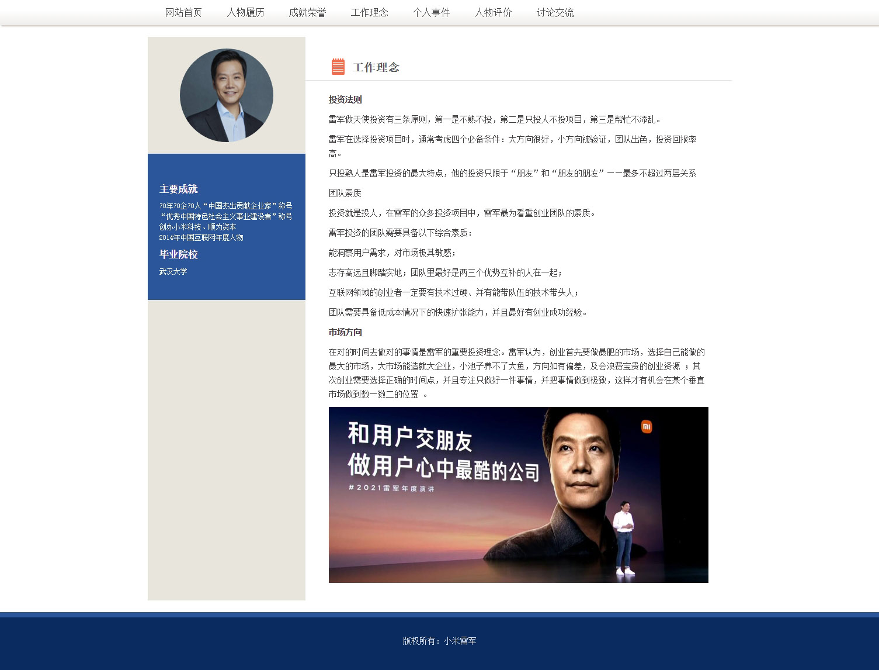The image size is (879, 670).
Task: Click the 主要成就 sidebar heading
Action: pyautogui.click(x=179, y=189)
